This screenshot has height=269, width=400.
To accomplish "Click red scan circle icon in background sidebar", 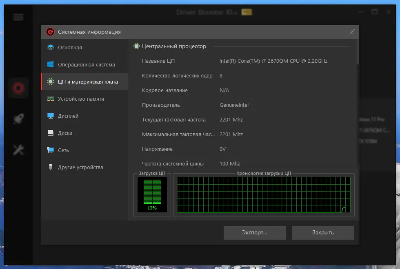I will click(18, 88).
